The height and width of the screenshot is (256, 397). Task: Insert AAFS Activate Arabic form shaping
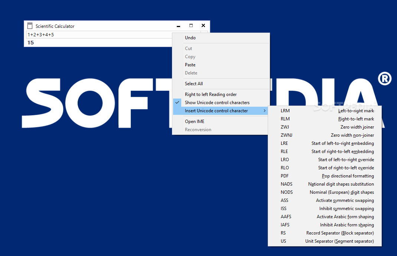[325, 217]
